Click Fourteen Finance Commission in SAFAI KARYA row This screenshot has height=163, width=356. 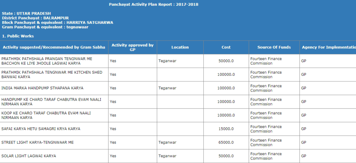(x=266, y=129)
